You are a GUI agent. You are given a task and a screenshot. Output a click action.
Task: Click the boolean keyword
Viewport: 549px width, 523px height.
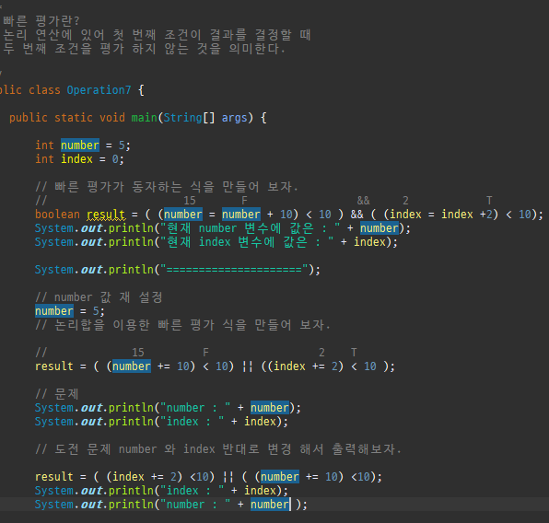click(x=57, y=215)
